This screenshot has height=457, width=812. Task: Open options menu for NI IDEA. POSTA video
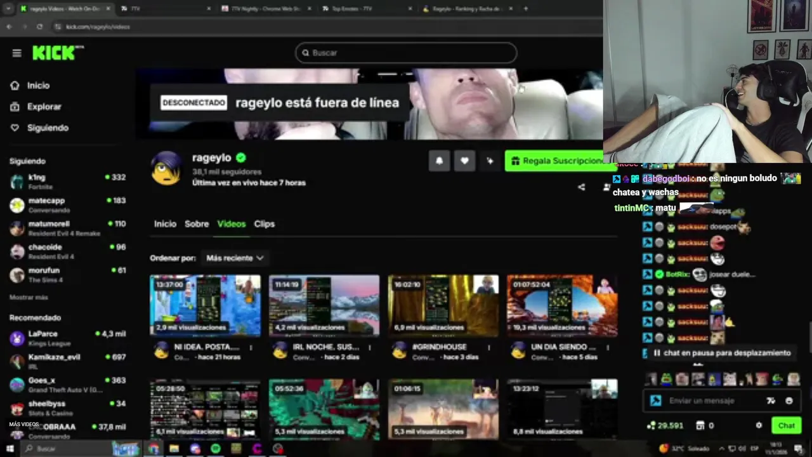tap(251, 348)
